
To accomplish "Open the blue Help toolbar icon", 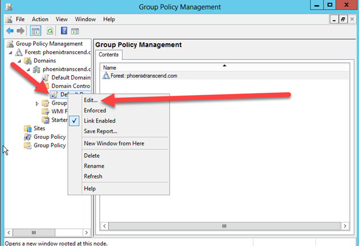I will click(x=64, y=31).
